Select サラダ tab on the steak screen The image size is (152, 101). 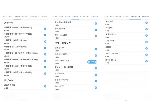(x=5, y=16)
